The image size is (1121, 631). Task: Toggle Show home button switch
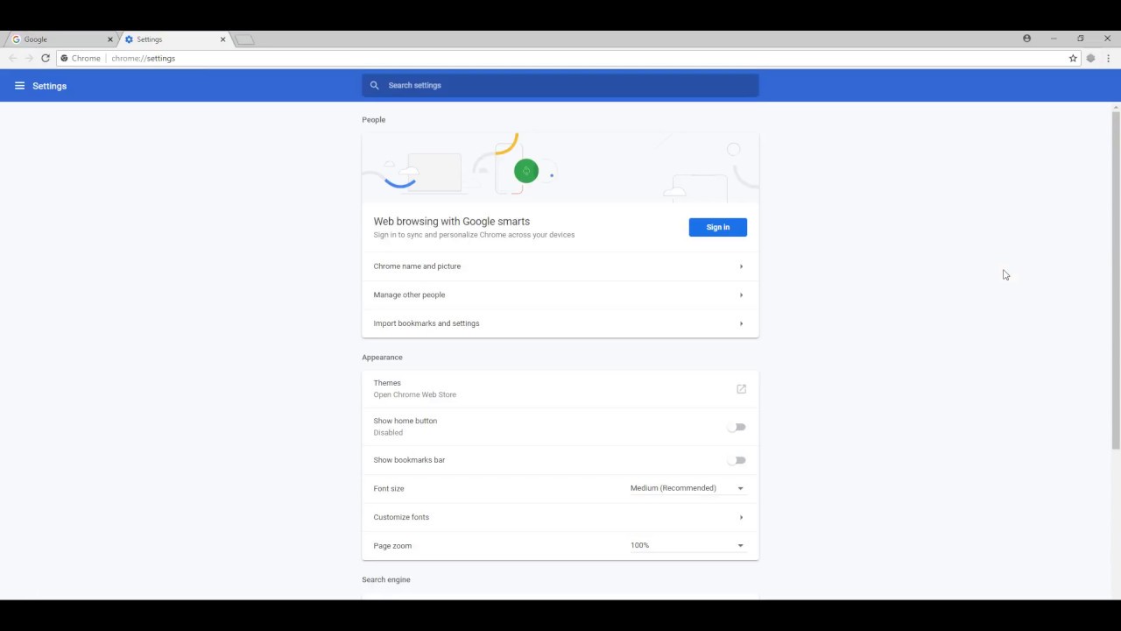click(737, 427)
